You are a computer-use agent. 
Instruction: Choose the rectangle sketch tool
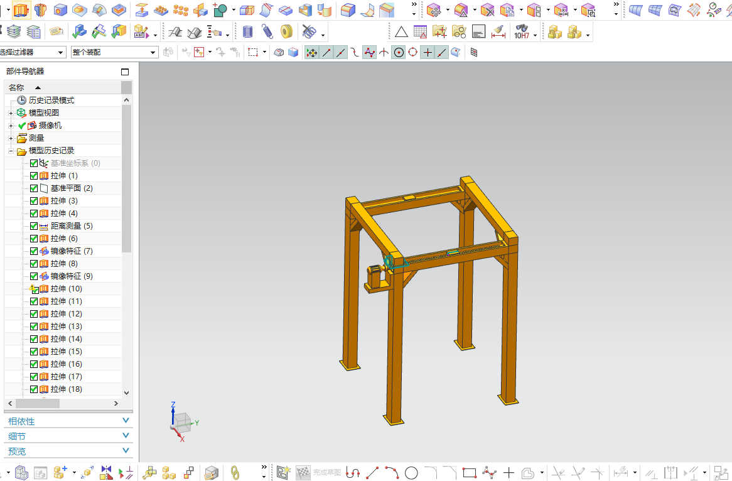pyautogui.click(x=469, y=473)
